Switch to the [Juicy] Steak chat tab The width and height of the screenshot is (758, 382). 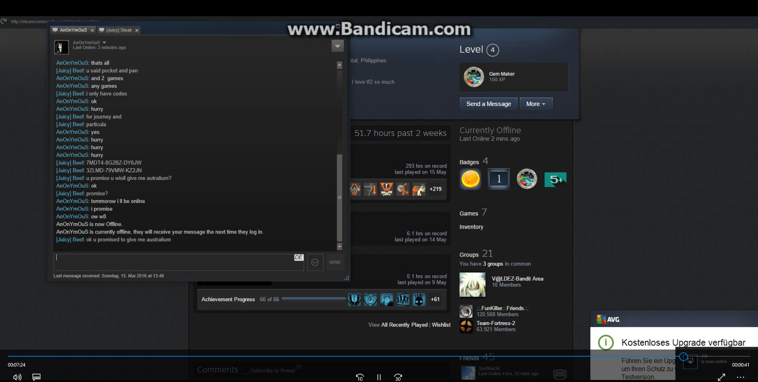click(119, 30)
